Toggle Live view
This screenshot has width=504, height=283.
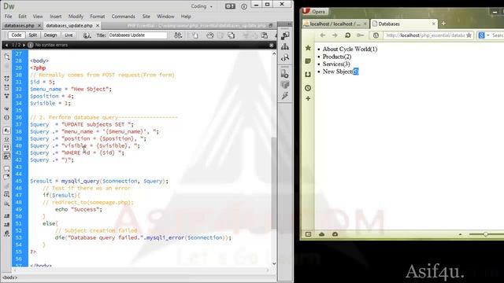(69, 35)
